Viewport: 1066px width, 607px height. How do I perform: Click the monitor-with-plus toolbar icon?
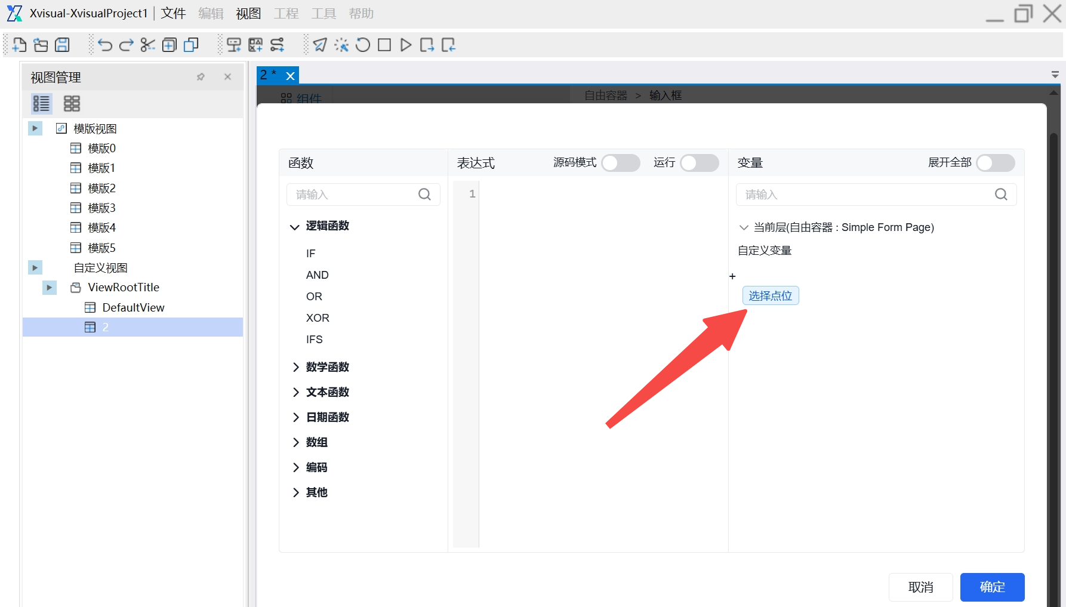pyautogui.click(x=234, y=45)
